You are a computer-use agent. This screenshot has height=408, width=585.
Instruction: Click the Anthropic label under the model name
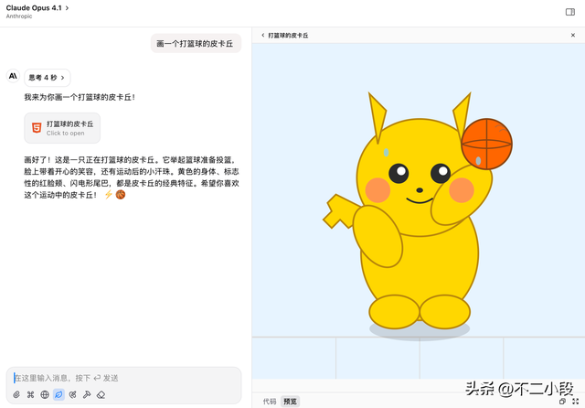pos(19,16)
